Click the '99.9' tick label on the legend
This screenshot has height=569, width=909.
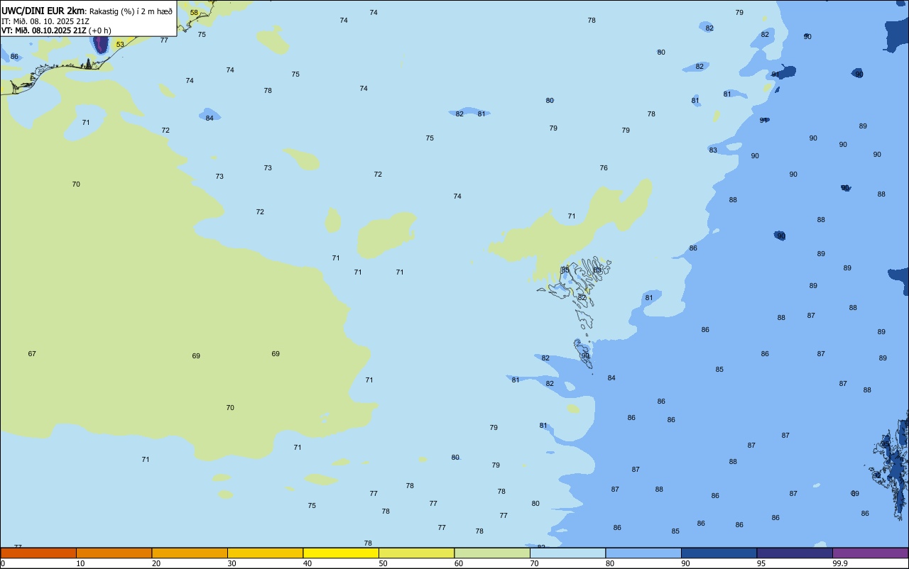[840, 563]
